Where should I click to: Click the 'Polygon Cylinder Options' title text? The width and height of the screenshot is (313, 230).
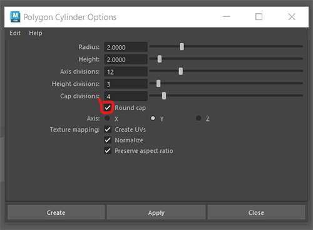(70, 18)
